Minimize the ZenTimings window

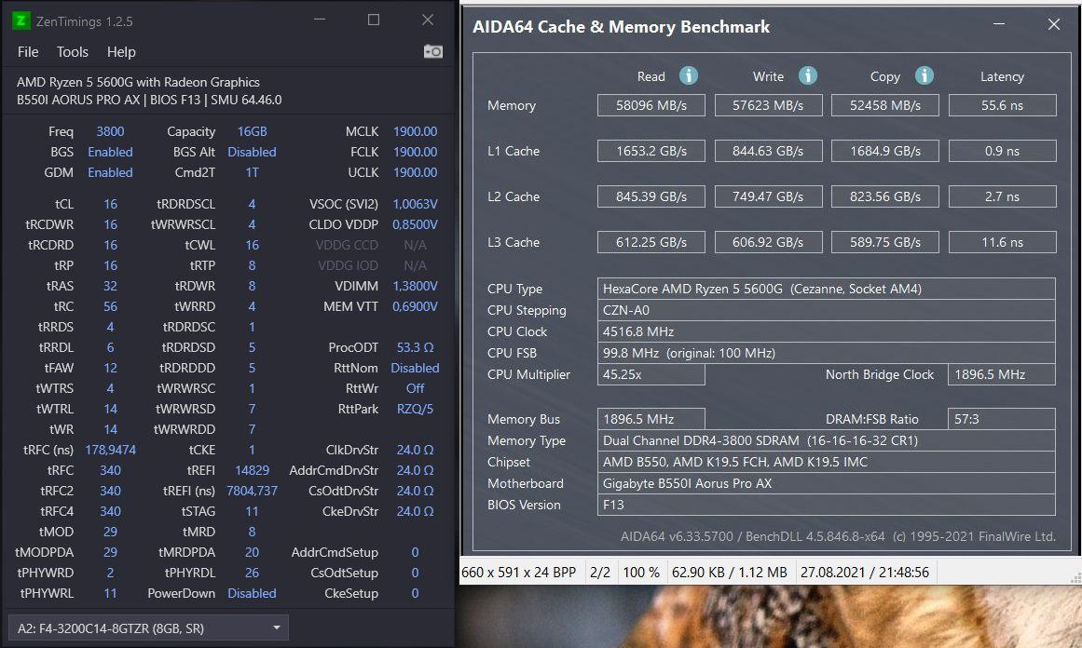(320, 20)
